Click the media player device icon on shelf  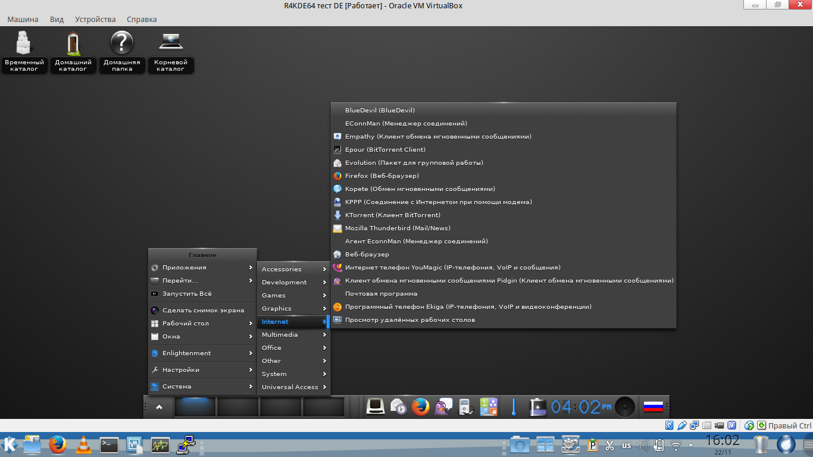pos(465,407)
